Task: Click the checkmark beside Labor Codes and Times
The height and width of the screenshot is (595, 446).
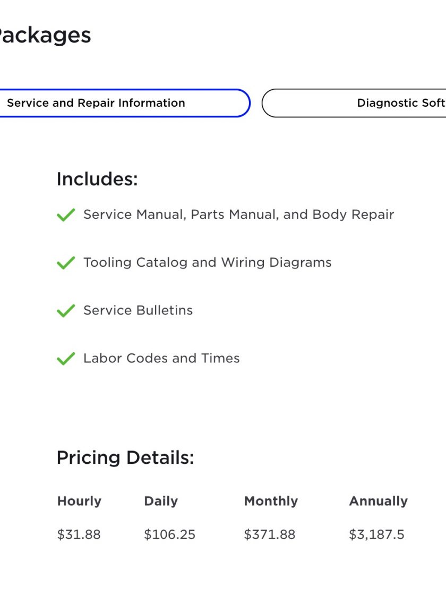Action: click(x=66, y=359)
